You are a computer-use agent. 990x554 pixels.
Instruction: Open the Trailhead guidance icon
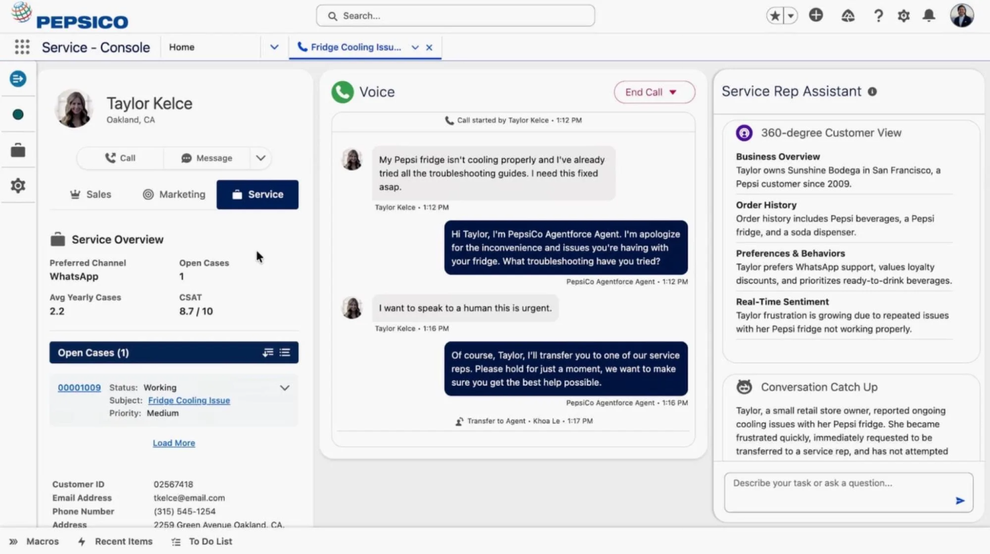coord(848,15)
